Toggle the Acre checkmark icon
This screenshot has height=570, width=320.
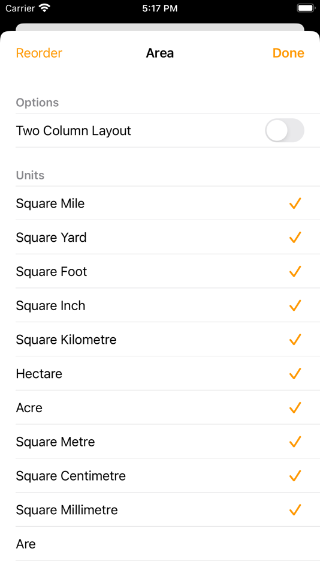[x=295, y=407]
